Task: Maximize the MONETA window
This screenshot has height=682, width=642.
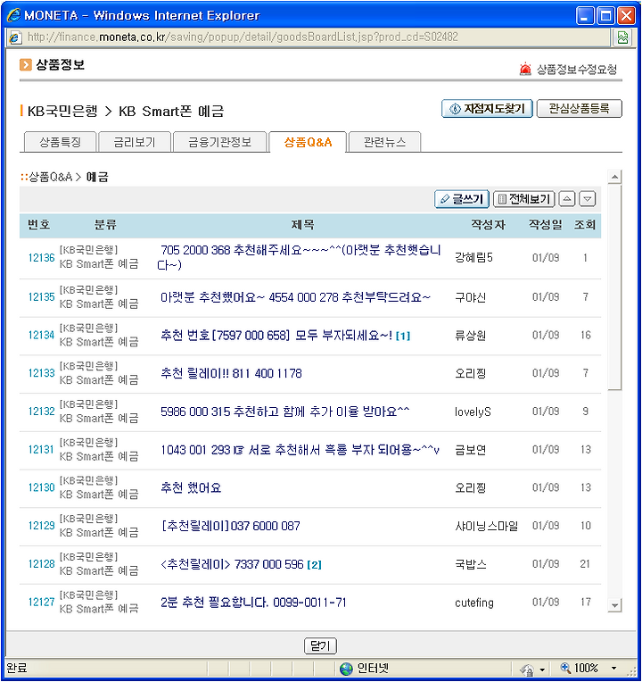Action: coord(605,16)
